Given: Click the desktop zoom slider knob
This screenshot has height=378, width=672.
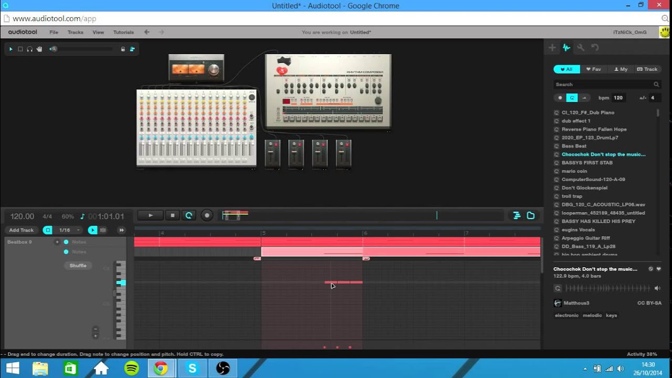Looking at the screenshot, I should point(53,49).
